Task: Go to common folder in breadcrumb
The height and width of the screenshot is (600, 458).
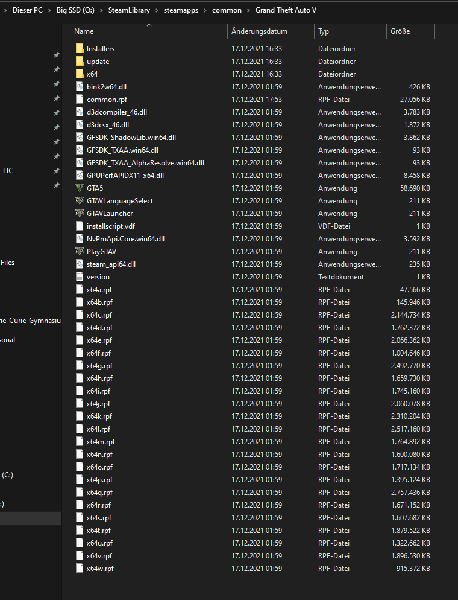Action: [x=227, y=10]
